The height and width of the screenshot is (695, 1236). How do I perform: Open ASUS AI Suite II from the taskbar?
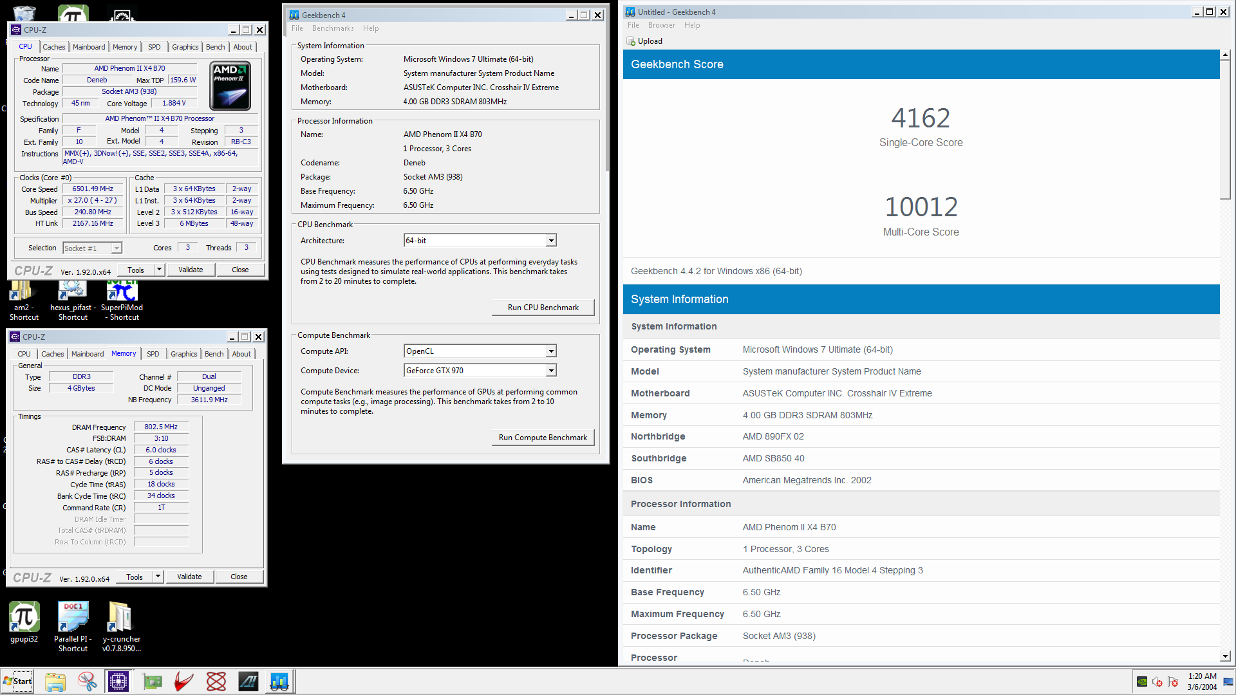pyautogui.click(x=248, y=681)
